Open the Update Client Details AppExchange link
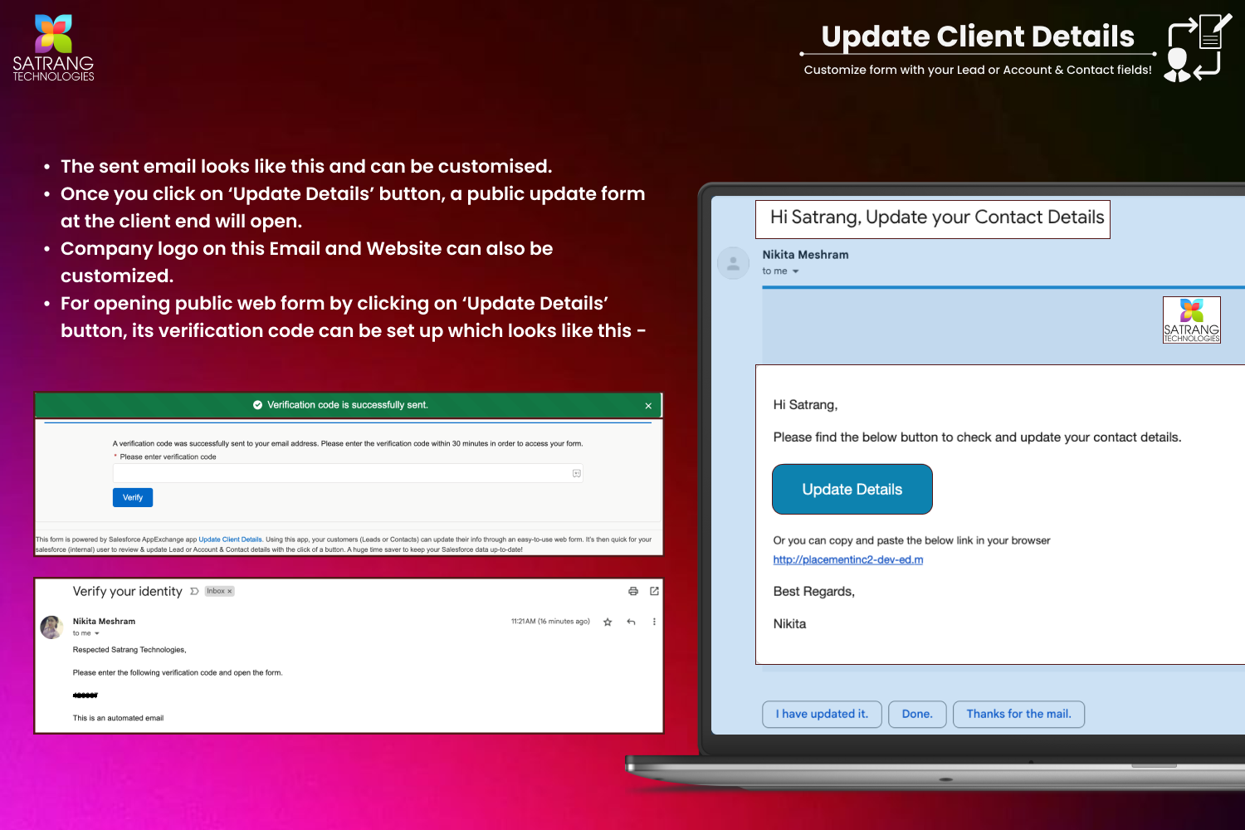1245x830 pixels. pyautogui.click(x=230, y=539)
